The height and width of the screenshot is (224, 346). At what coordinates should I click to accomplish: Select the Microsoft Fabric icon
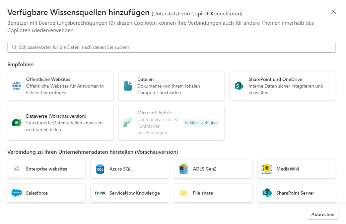point(128,123)
